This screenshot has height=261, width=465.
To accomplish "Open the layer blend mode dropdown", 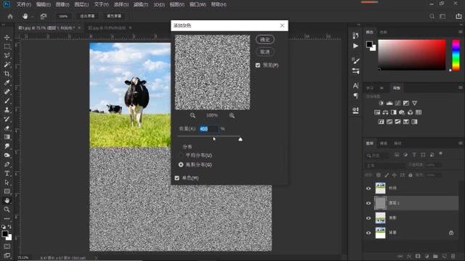I will tap(385, 165).
